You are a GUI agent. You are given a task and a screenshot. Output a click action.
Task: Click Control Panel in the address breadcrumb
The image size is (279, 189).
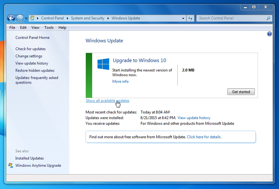point(52,18)
